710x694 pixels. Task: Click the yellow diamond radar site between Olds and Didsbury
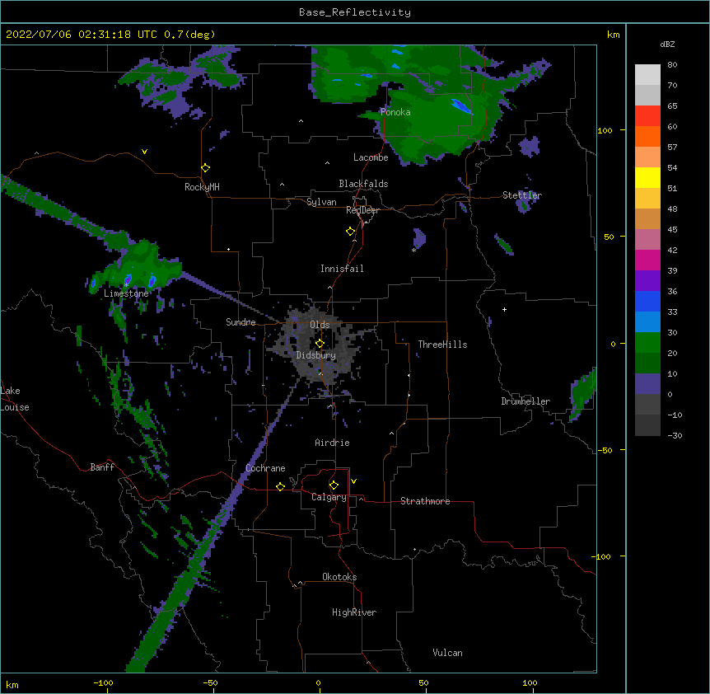(320, 343)
